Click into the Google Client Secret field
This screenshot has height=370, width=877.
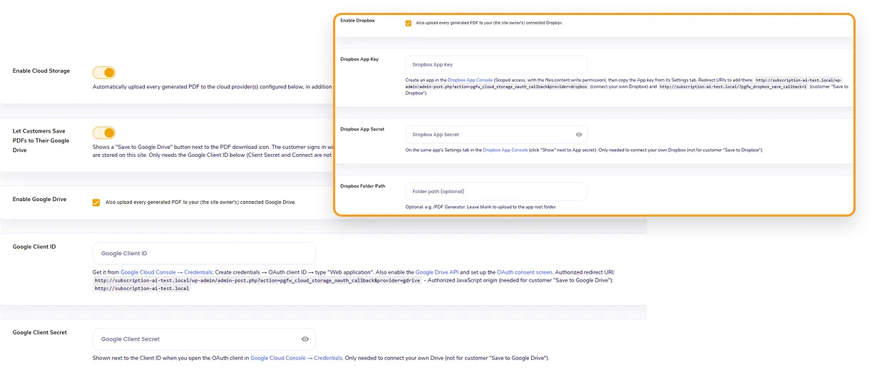(204, 339)
